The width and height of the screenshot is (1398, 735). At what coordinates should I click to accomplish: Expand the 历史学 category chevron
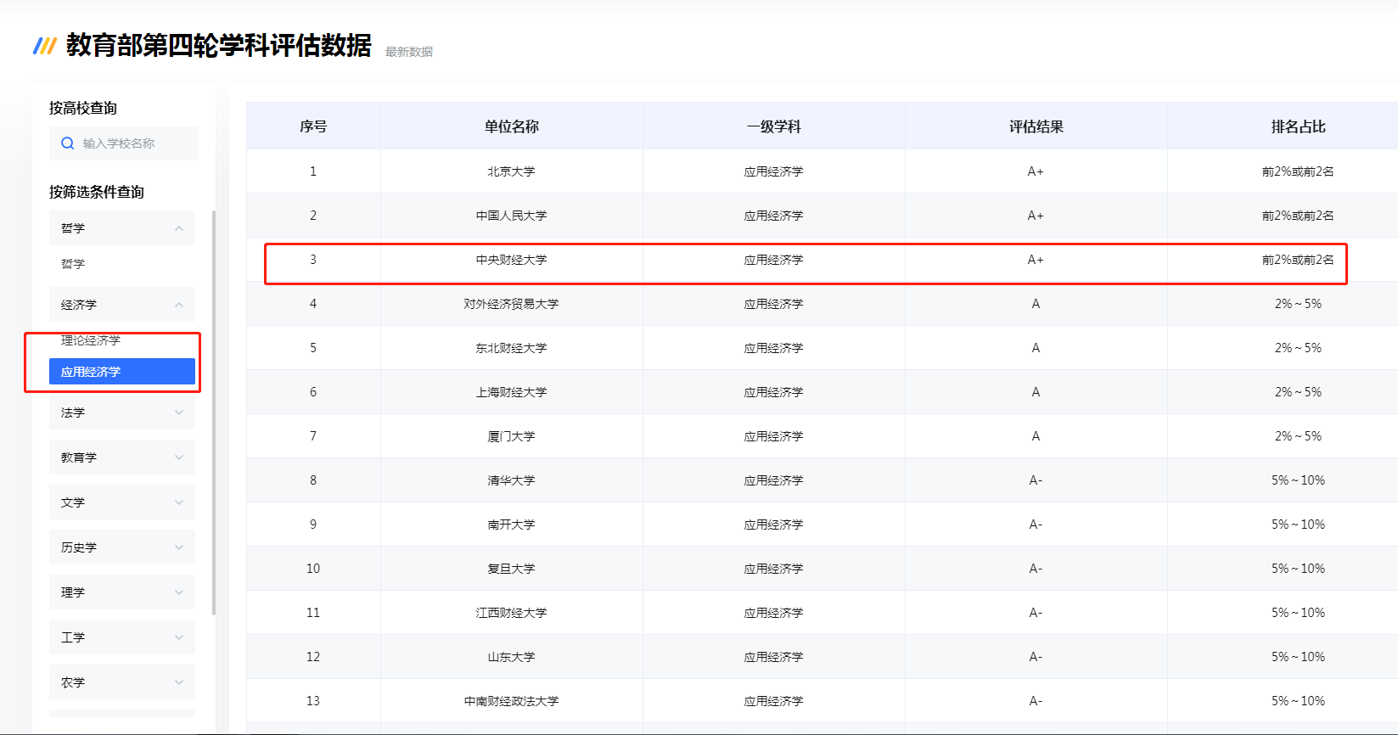coord(179,547)
